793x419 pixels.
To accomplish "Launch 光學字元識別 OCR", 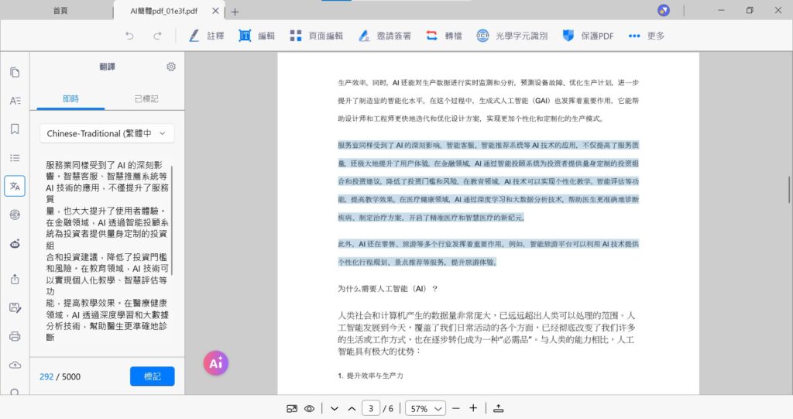I will coord(512,36).
